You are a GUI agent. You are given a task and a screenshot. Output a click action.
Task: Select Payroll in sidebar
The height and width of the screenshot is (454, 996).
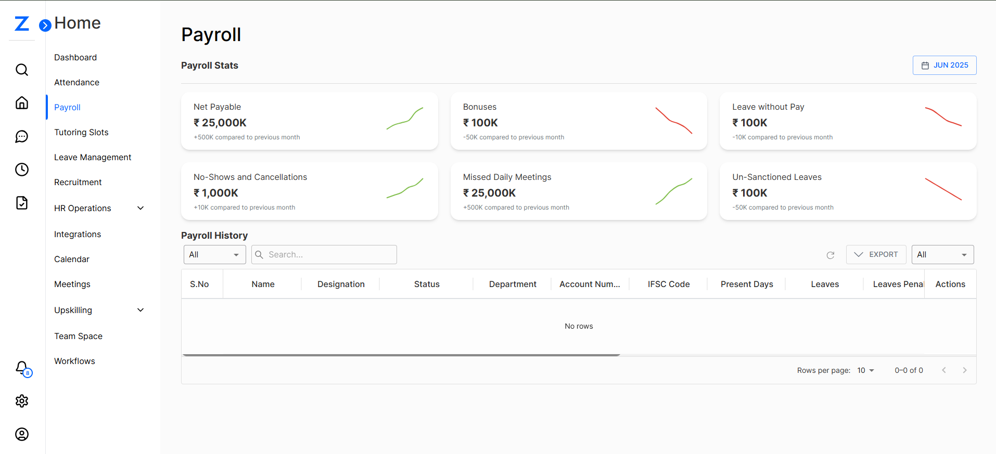pos(67,107)
